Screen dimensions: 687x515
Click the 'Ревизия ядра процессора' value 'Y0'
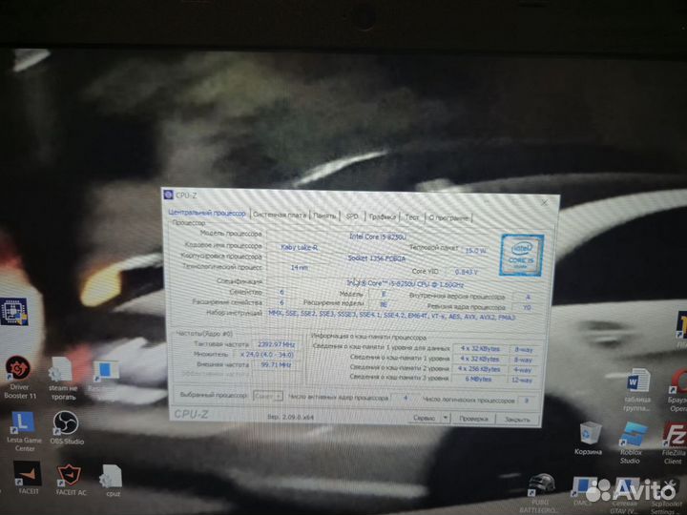click(528, 307)
